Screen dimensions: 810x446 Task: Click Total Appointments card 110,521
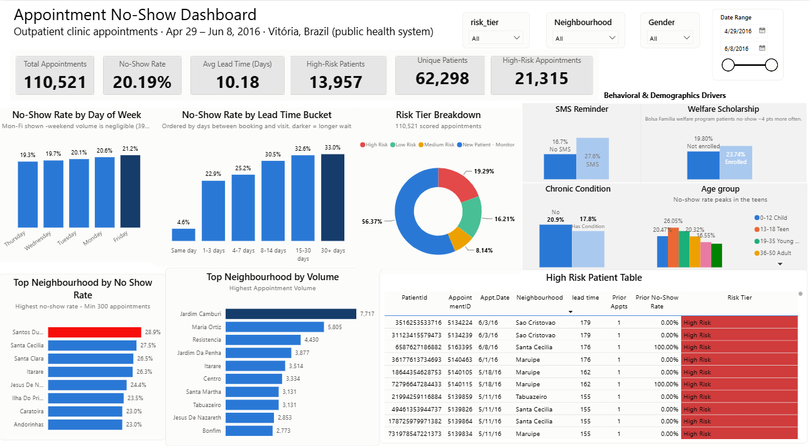tap(55, 75)
